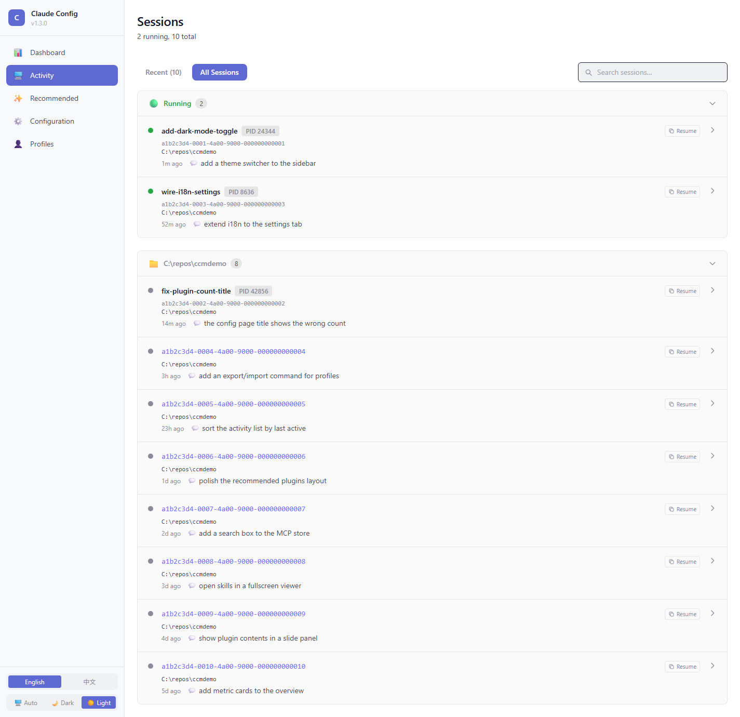This screenshot has width=740, height=717.
Task: Click gray status dot of session ending 000000000010
Action: (151, 666)
